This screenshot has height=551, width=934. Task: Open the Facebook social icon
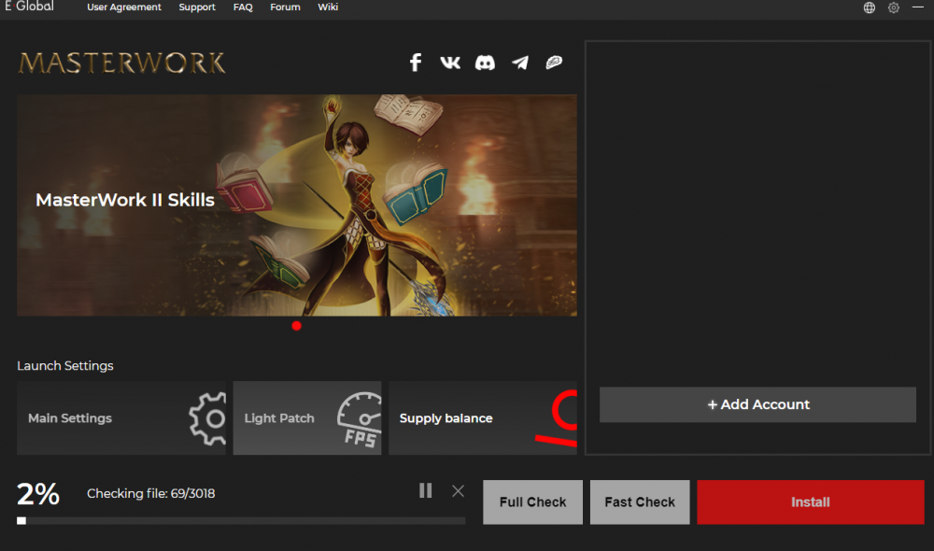tap(416, 63)
